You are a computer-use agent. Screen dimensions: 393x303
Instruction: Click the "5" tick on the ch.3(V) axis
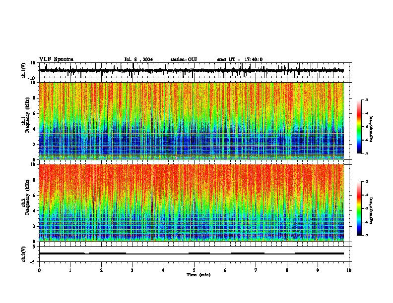coord(34,246)
